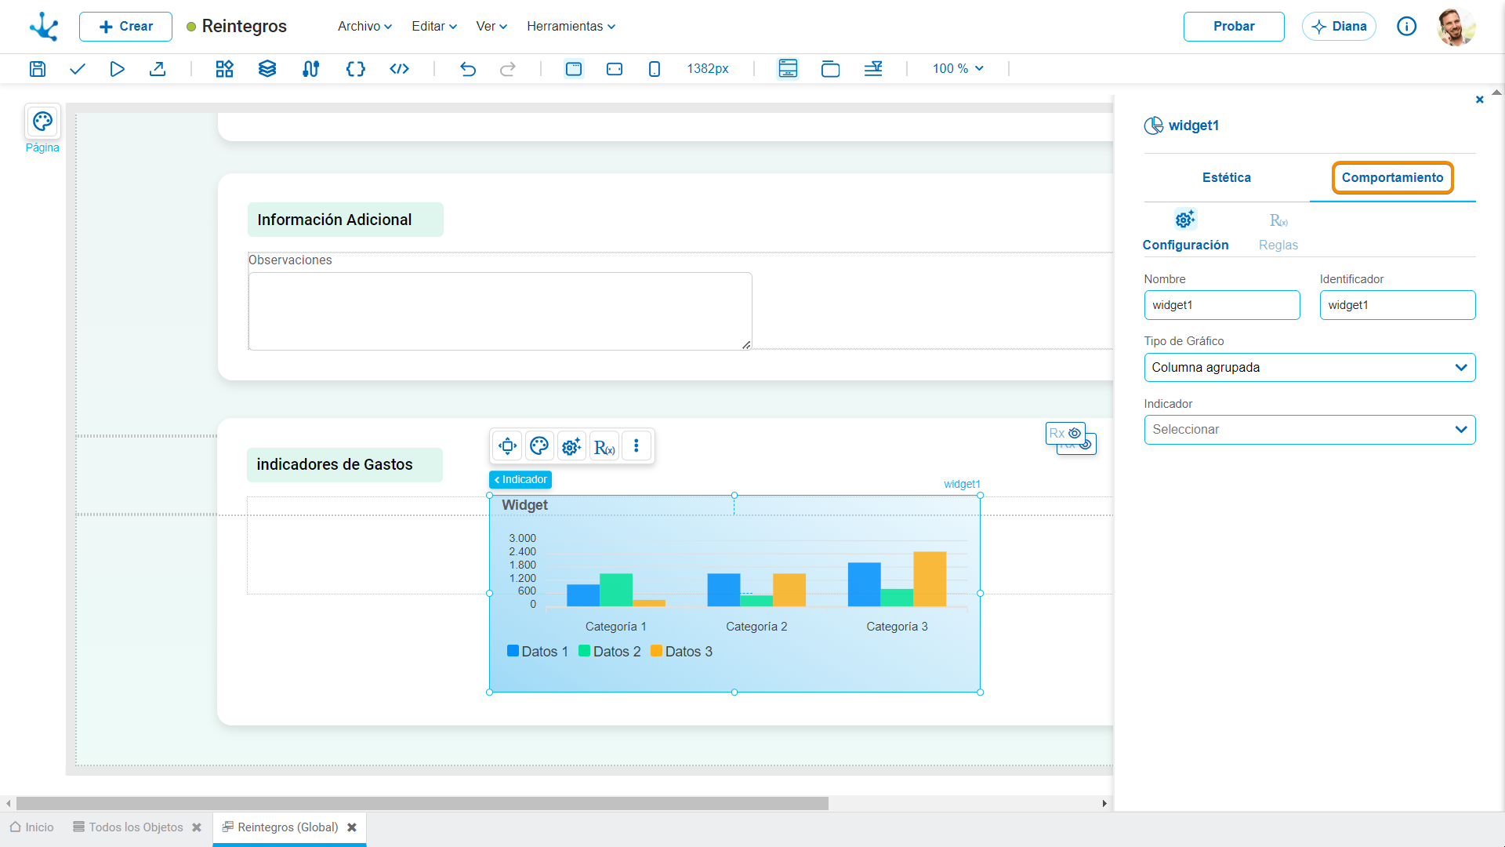Open the Indicador Seleccionar dropdown
1505x847 pixels.
point(1310,430)
